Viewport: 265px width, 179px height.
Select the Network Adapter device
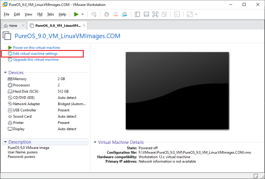(47, 104)
